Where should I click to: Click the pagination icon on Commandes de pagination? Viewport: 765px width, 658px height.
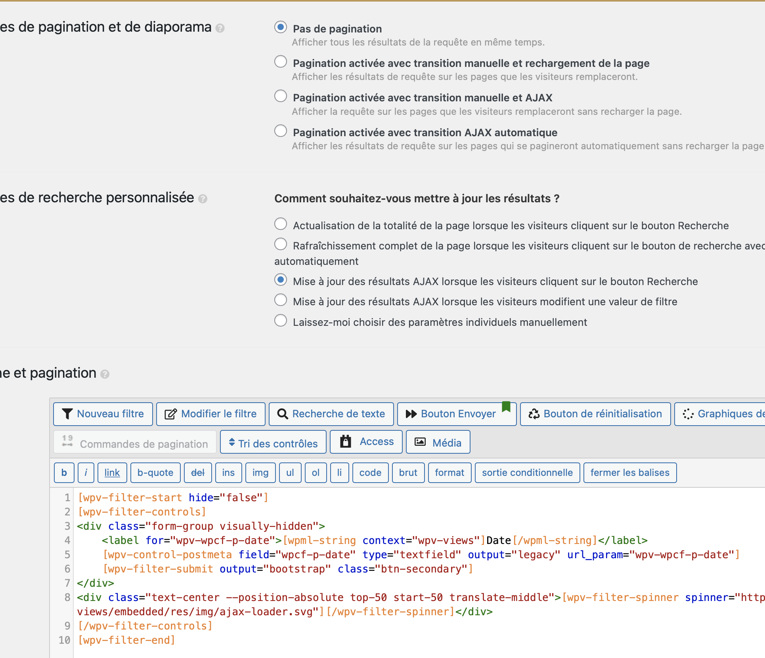(67, 441)
